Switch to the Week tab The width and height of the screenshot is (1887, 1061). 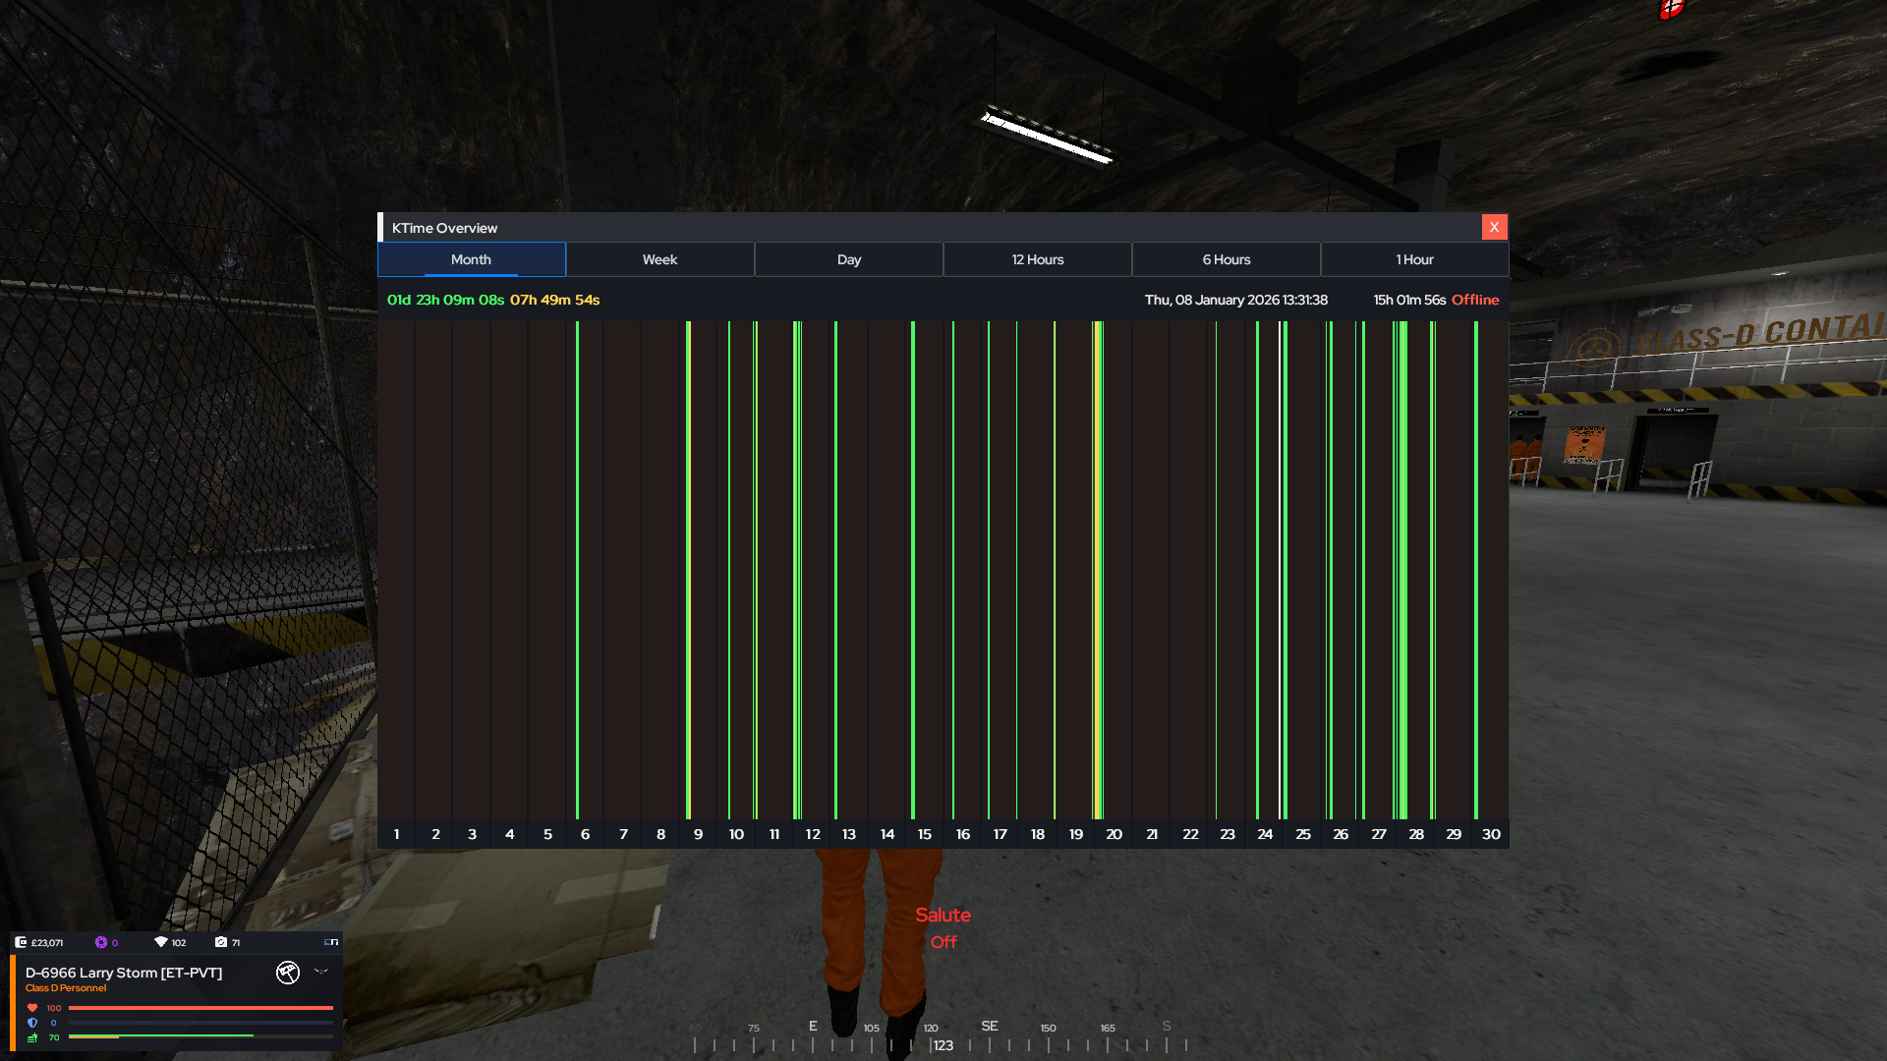659,259
